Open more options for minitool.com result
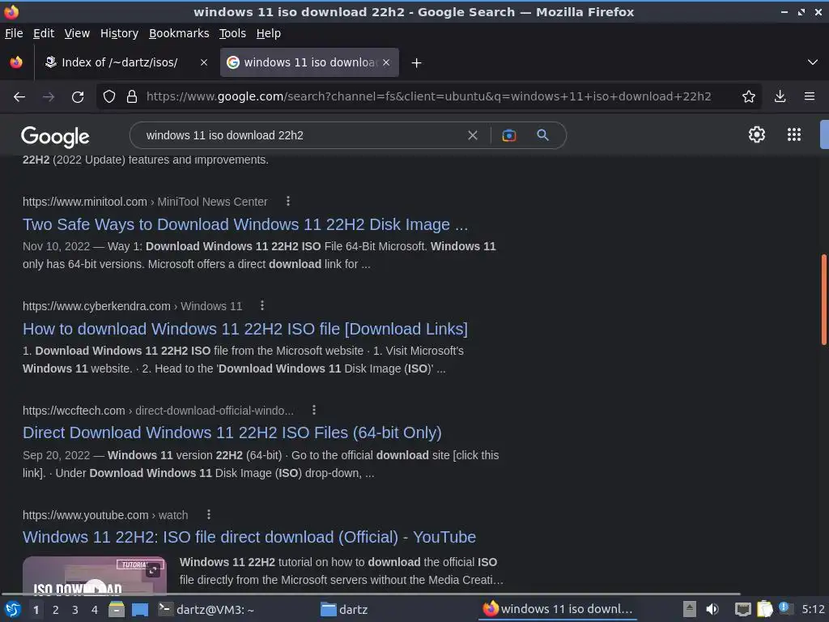Viewport: 829px width, 622px height. coord(288,201)
